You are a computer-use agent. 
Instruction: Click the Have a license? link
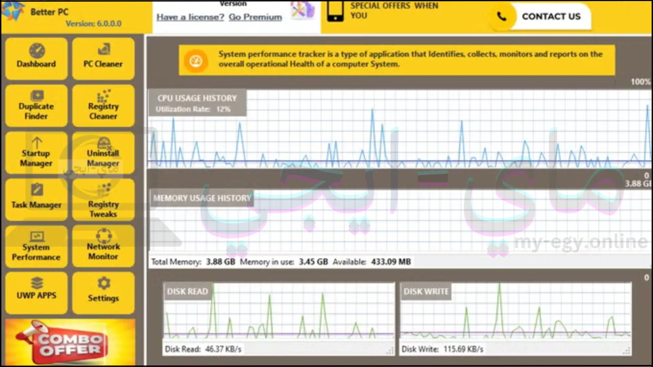tap(190, 17)
